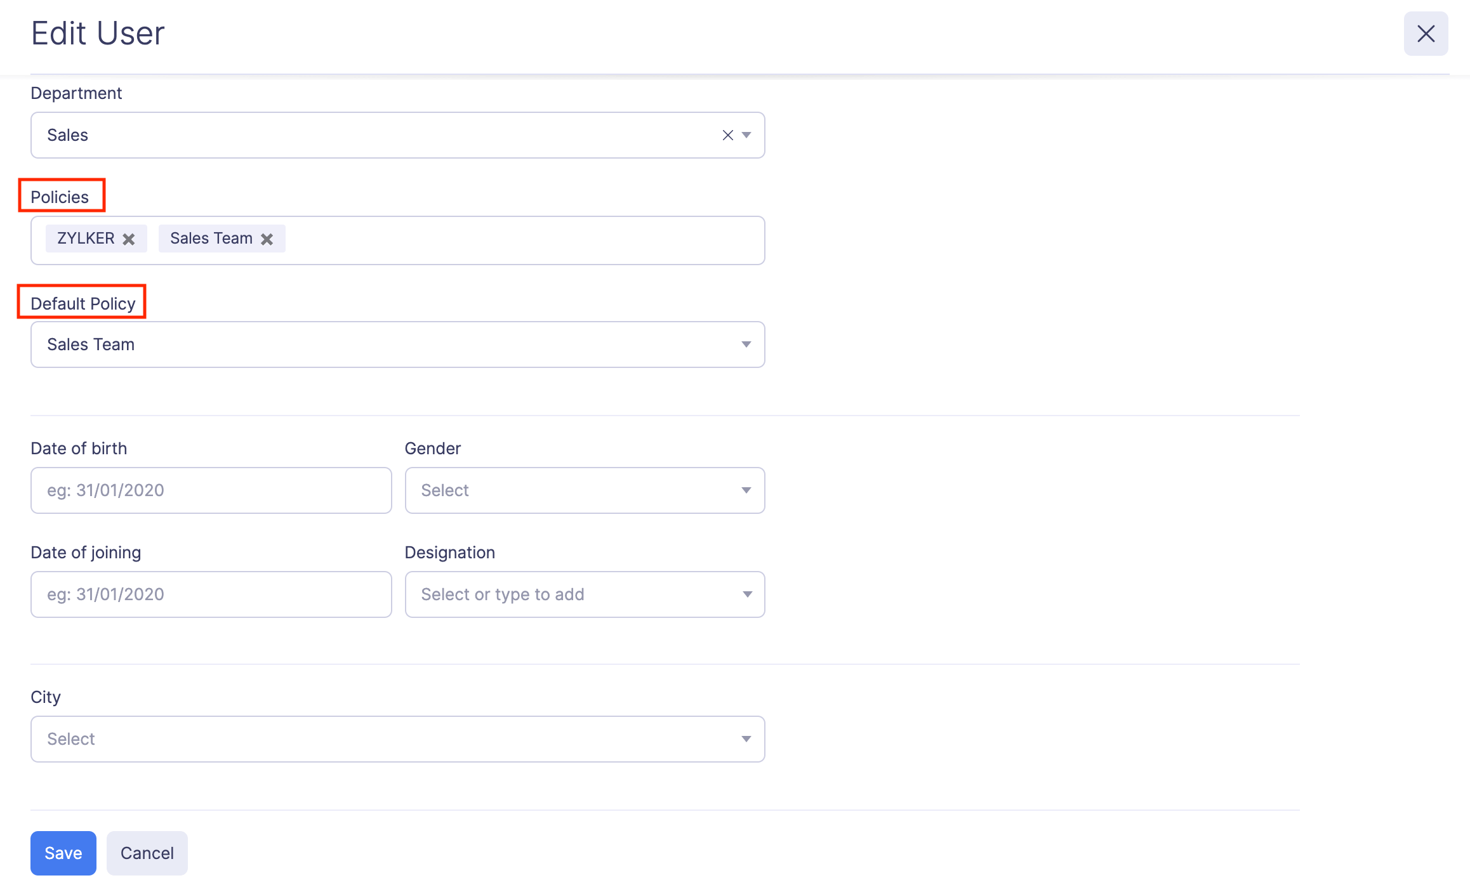Click the Edit User dialog title
This screenshot has height=892, width=1470.
(x=98, y=33)
